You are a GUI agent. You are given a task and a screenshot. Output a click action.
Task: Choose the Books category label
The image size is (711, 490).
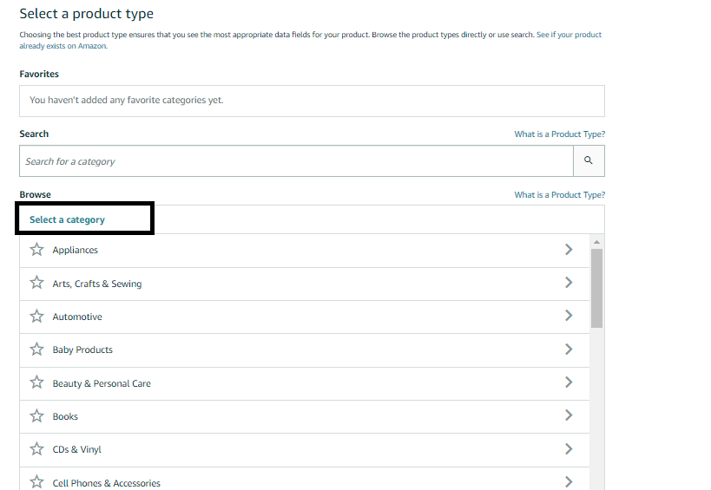pyautogui.click(x=65, y=416)
